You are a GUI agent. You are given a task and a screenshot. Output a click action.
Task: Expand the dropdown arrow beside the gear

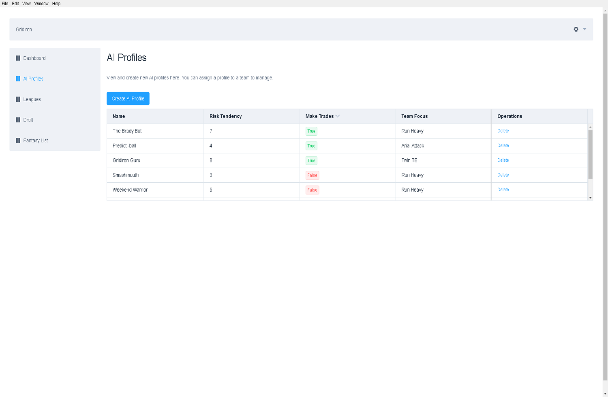tap(584, 29)
